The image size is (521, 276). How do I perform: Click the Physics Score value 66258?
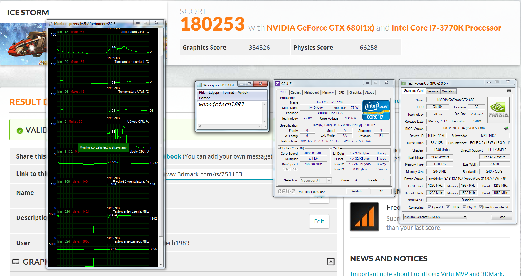point(369,48)
